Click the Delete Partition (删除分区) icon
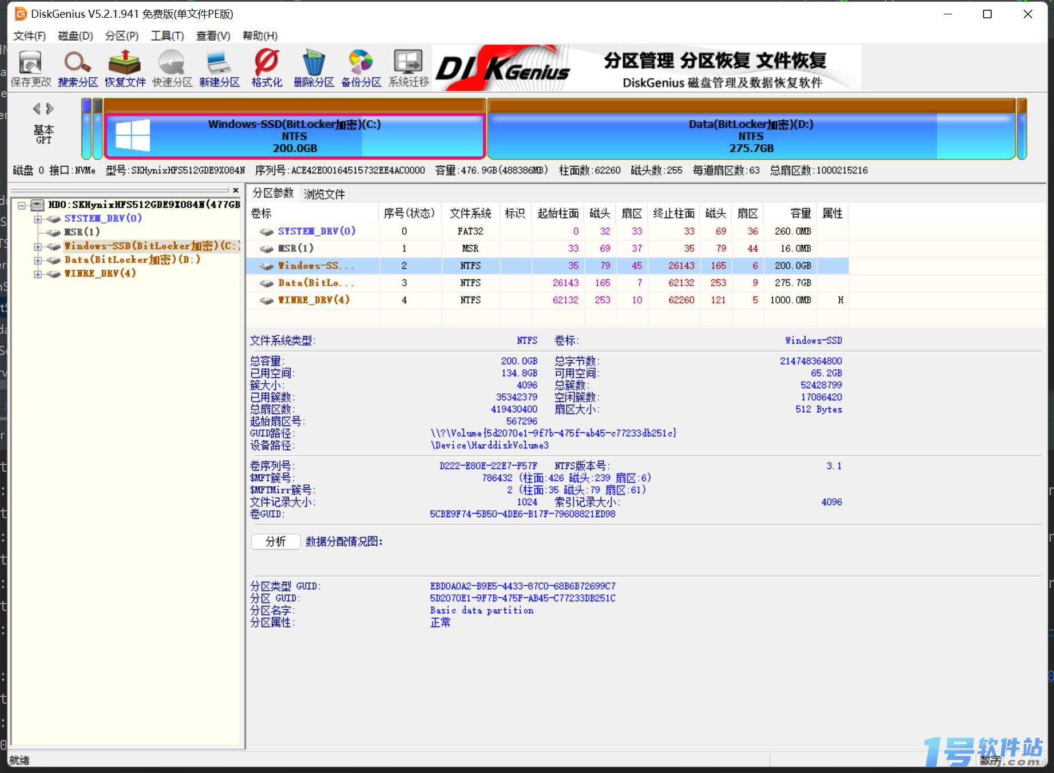1054x773 pixels. (x=314, y=69)
